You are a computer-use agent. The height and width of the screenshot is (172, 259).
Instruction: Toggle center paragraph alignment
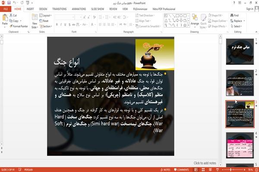click(x=104, y=25)
